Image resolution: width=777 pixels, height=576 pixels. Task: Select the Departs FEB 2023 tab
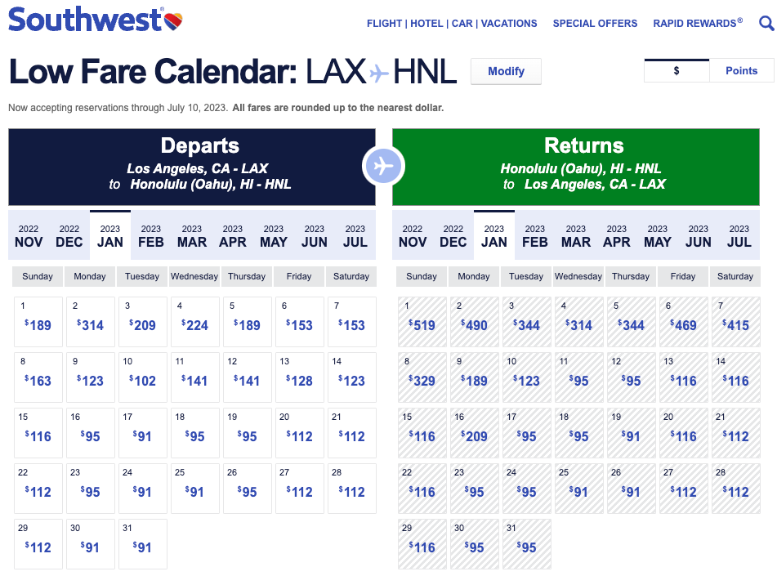click(x=151, y=235)
